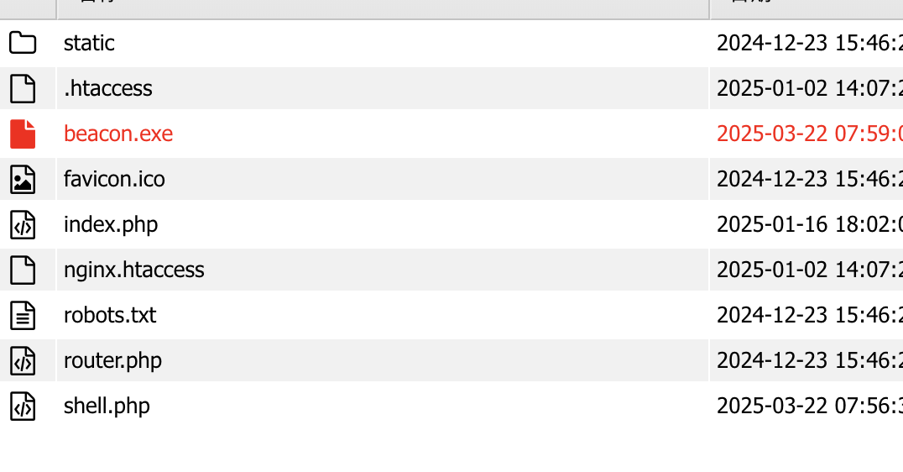Click the favicon.ico image icon
903x472 pixels.
click(x=23, y=179)
